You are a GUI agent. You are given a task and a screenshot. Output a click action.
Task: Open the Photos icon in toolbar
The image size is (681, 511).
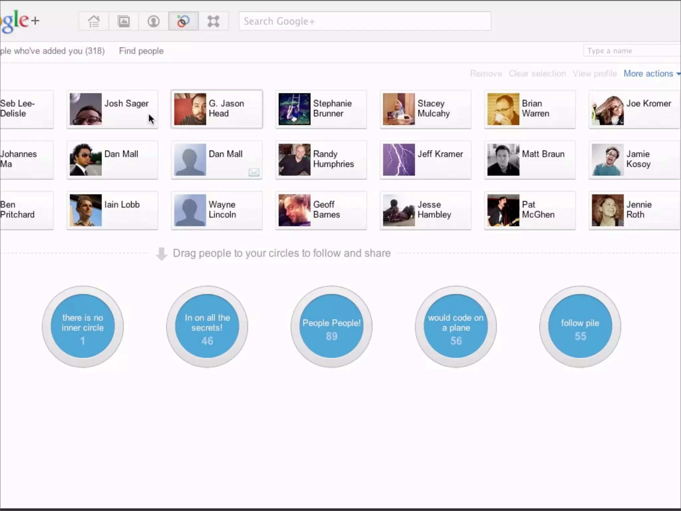(x=124, y=21)
